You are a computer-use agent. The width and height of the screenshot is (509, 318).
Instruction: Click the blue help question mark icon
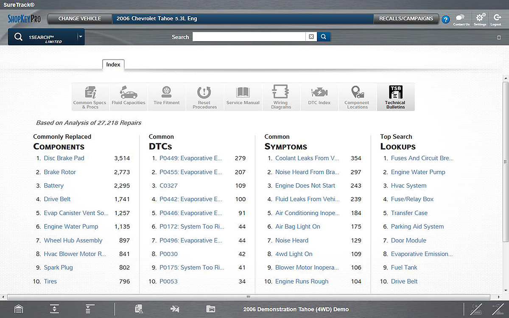click(x=445, y=20)
